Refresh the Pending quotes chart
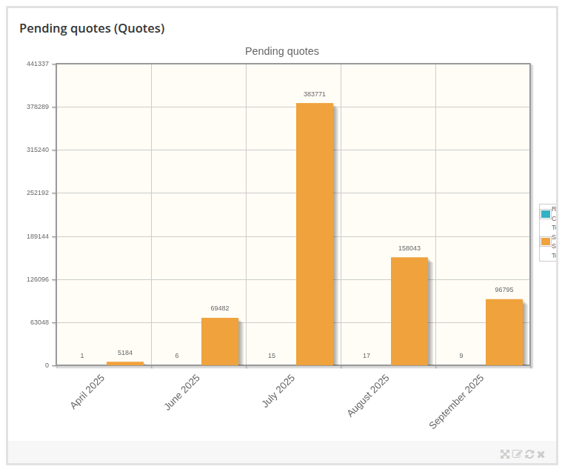This screenshot has width=562, height=469. click(529, 454)
